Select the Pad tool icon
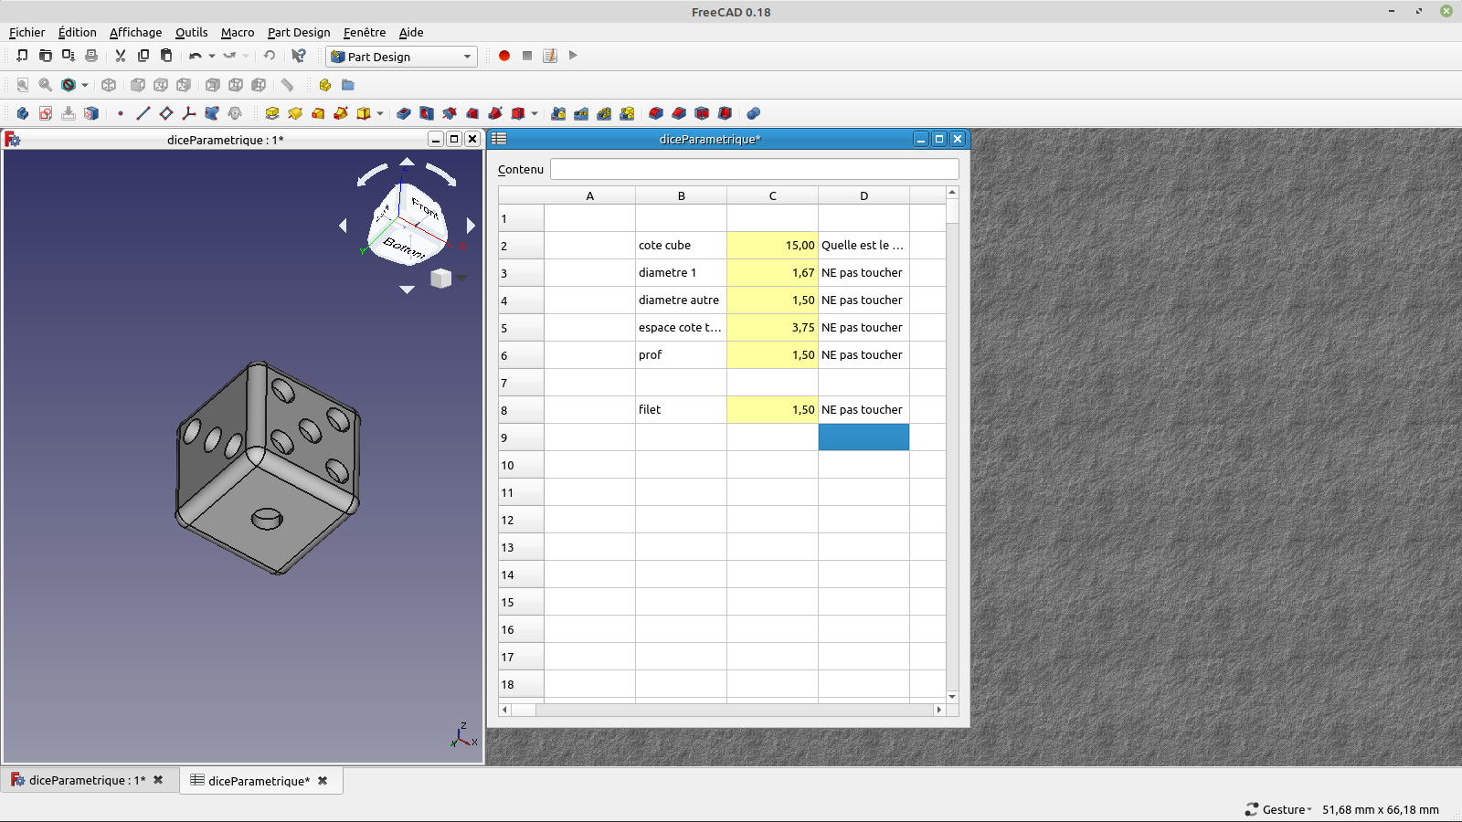The height and width of the screenshot is (822, 1462). pos(272,113)
